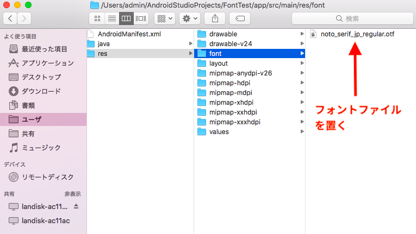Expand the drawable folder arrow
The width and height of the screenshot is (416, 234).
pyautogui.click(x=302, y=34)
